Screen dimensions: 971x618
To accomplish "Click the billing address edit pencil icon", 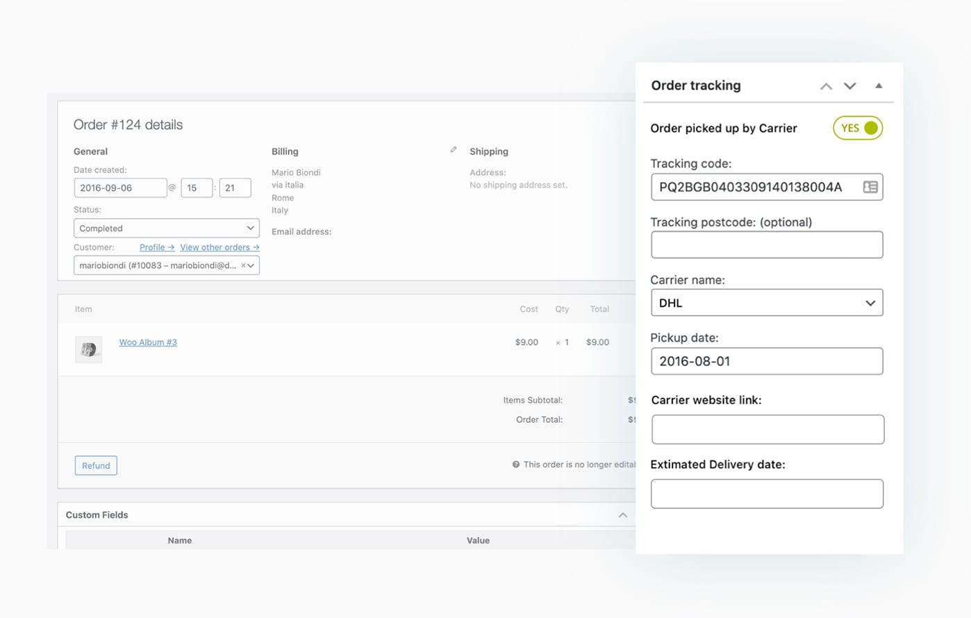I will 454,150.
